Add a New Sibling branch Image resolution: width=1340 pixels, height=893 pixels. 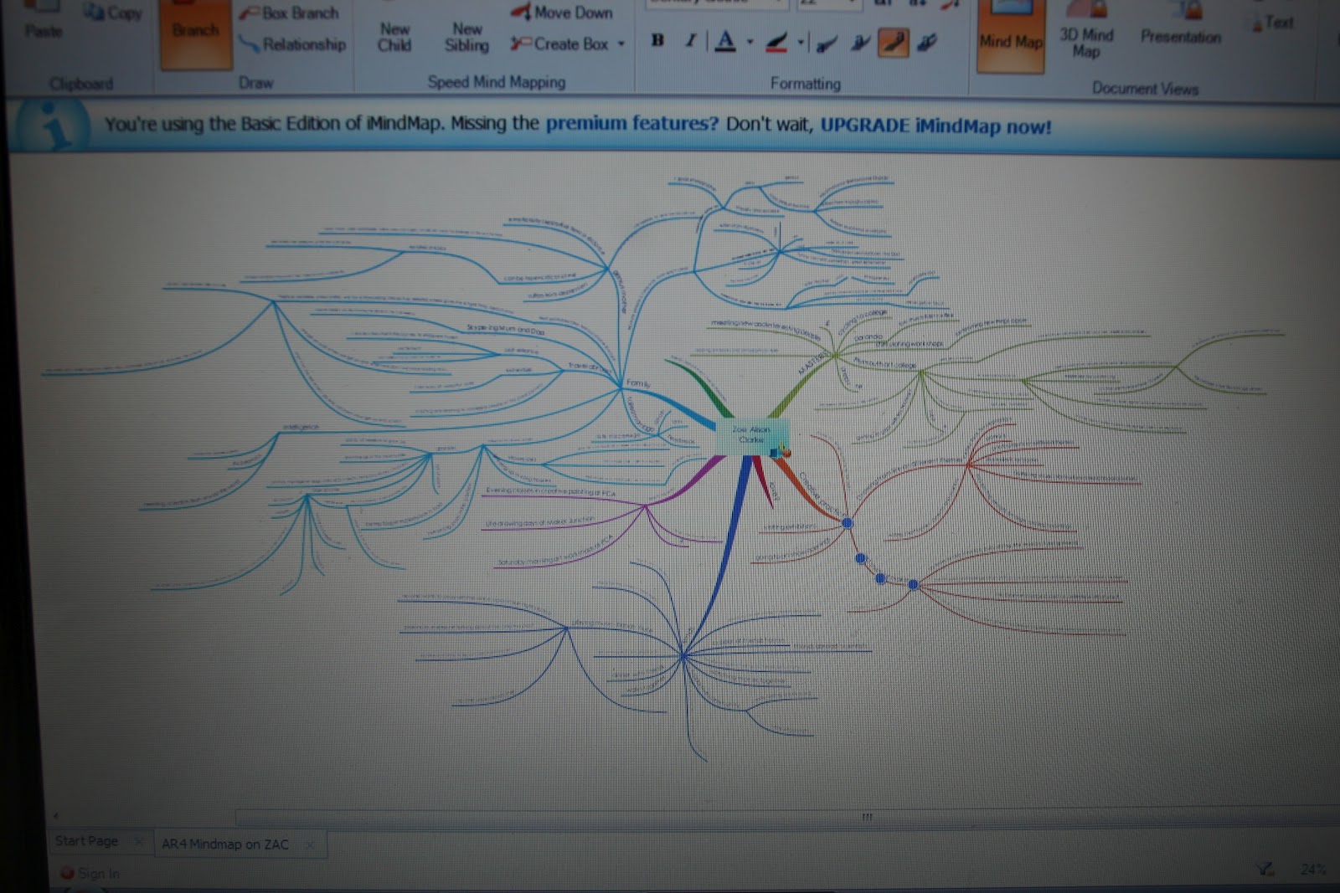coord(466,36)
